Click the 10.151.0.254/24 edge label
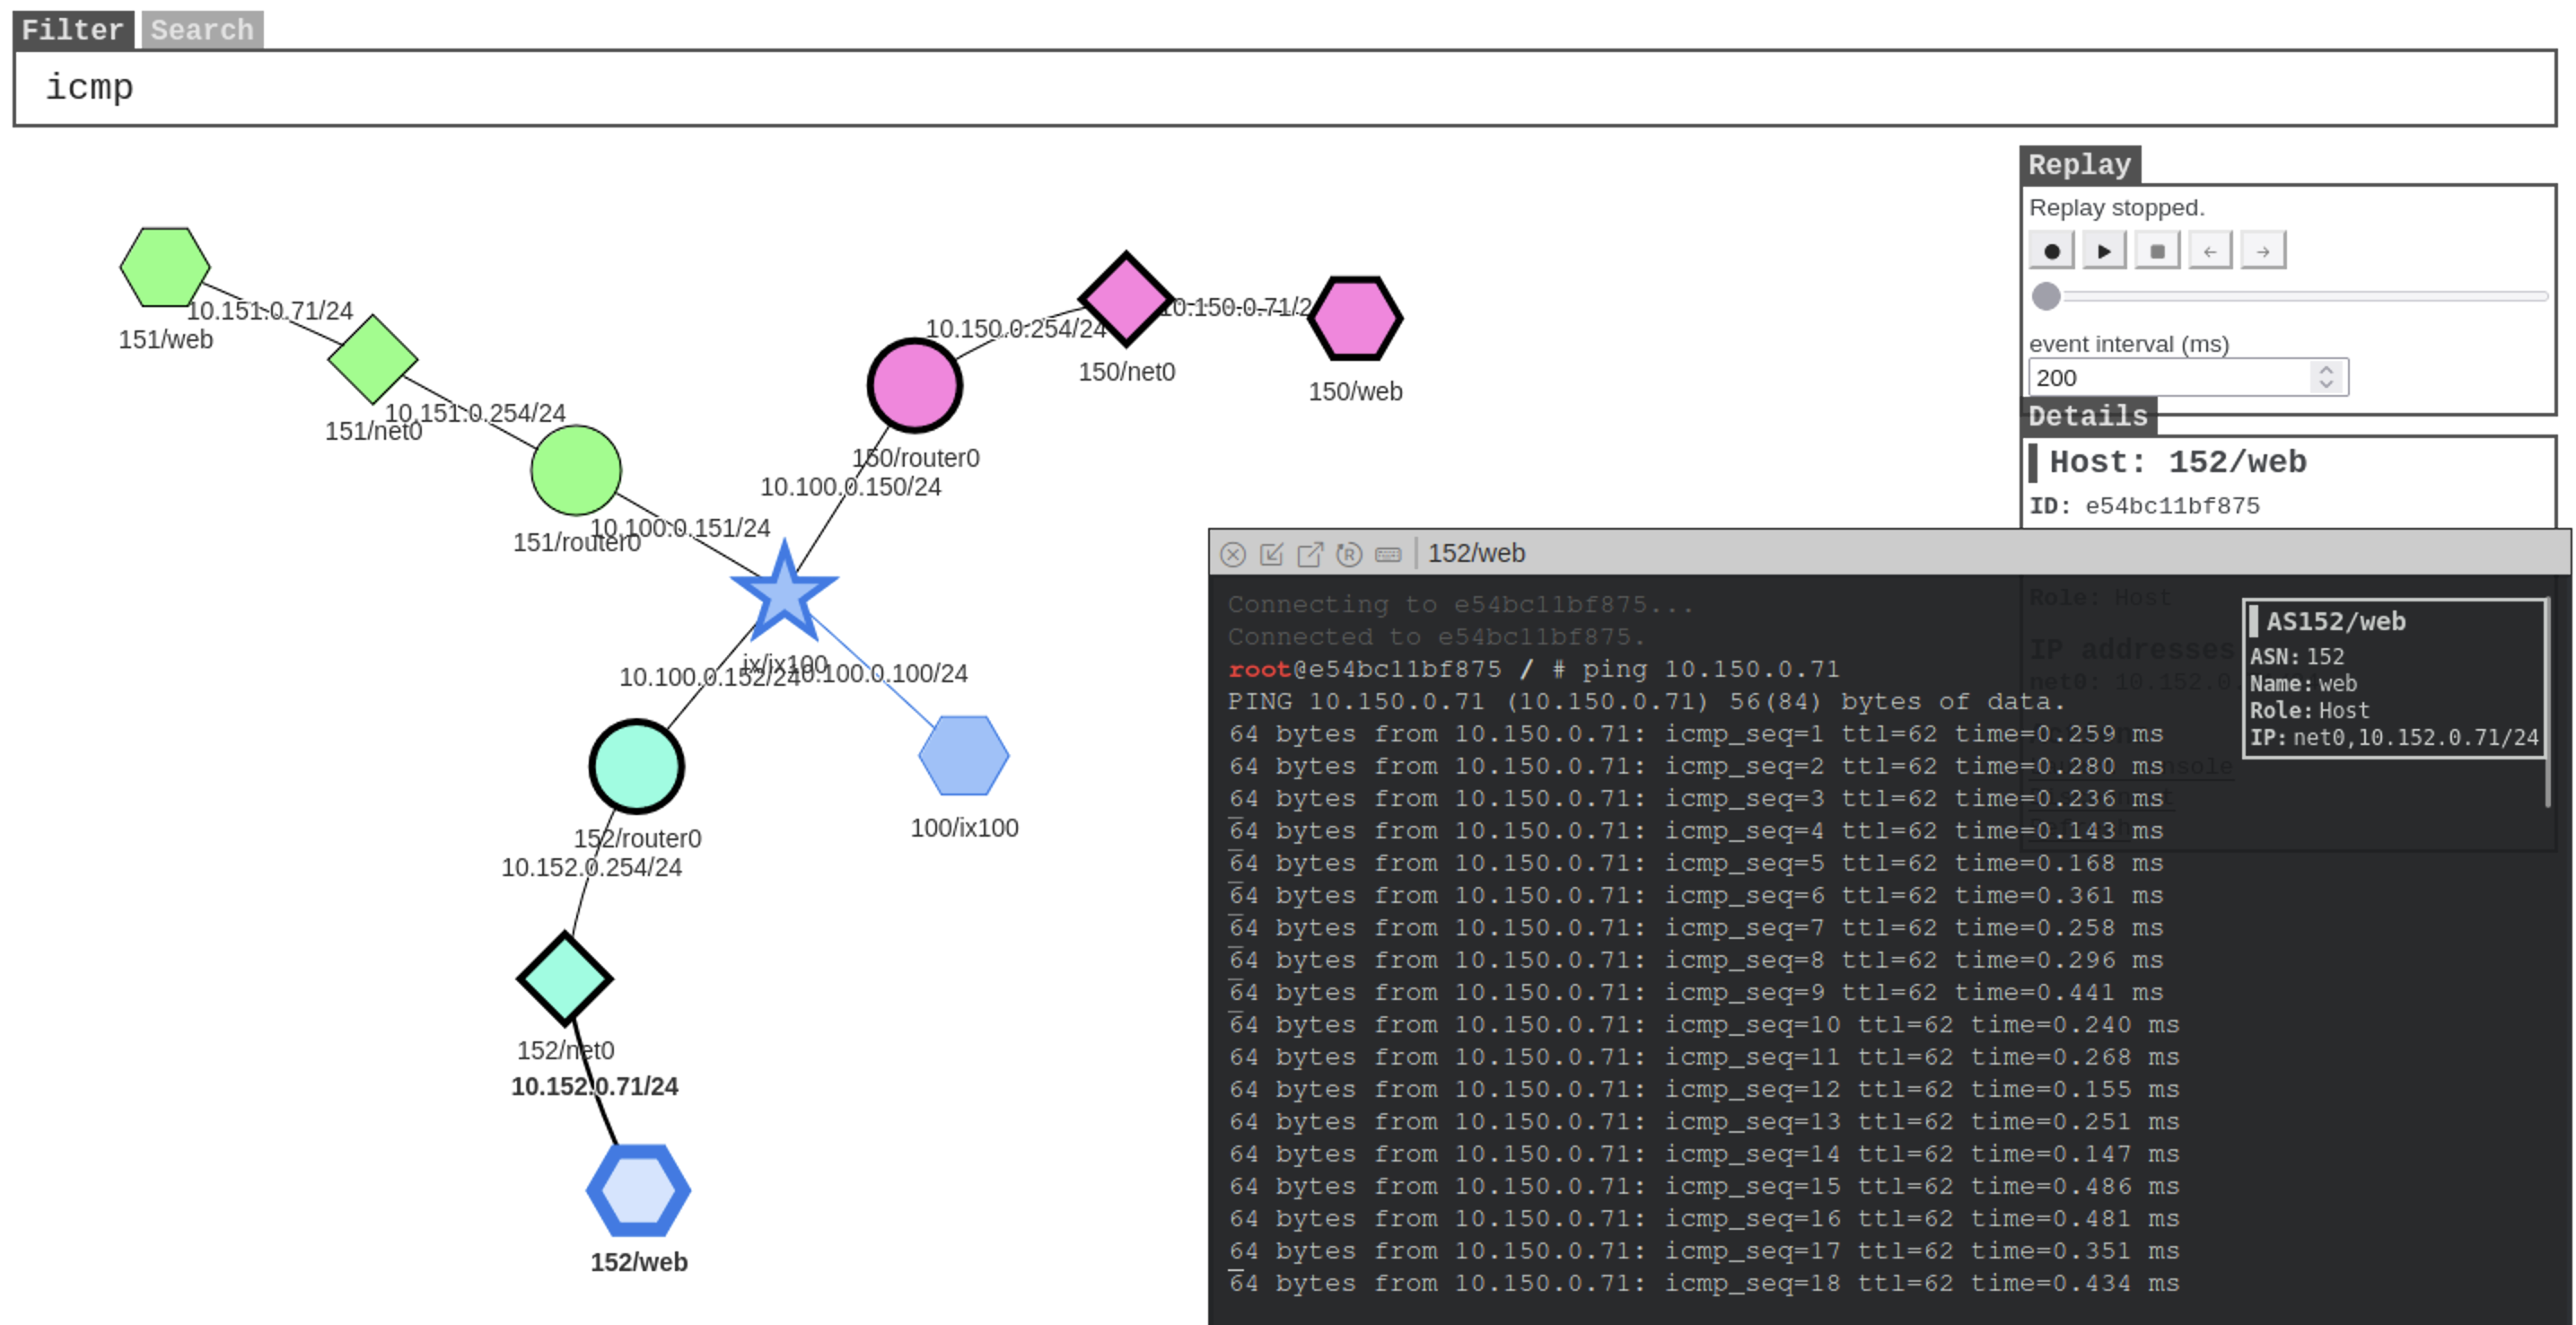Image resolution: width=2576 pixels, height=1325 pixels. [475, 413]
